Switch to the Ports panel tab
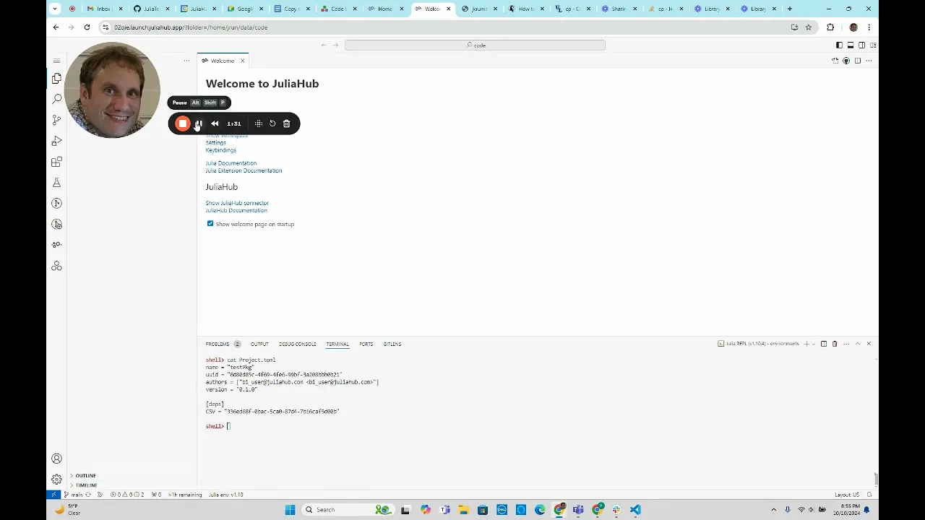Screen dimensions: 925x520 (366, 344)
